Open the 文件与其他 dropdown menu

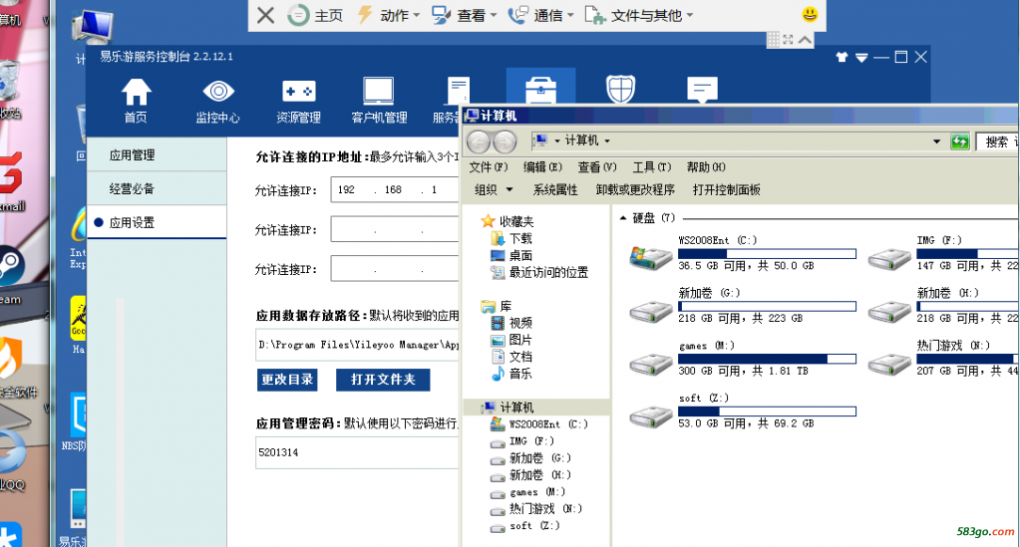point(639,15)
